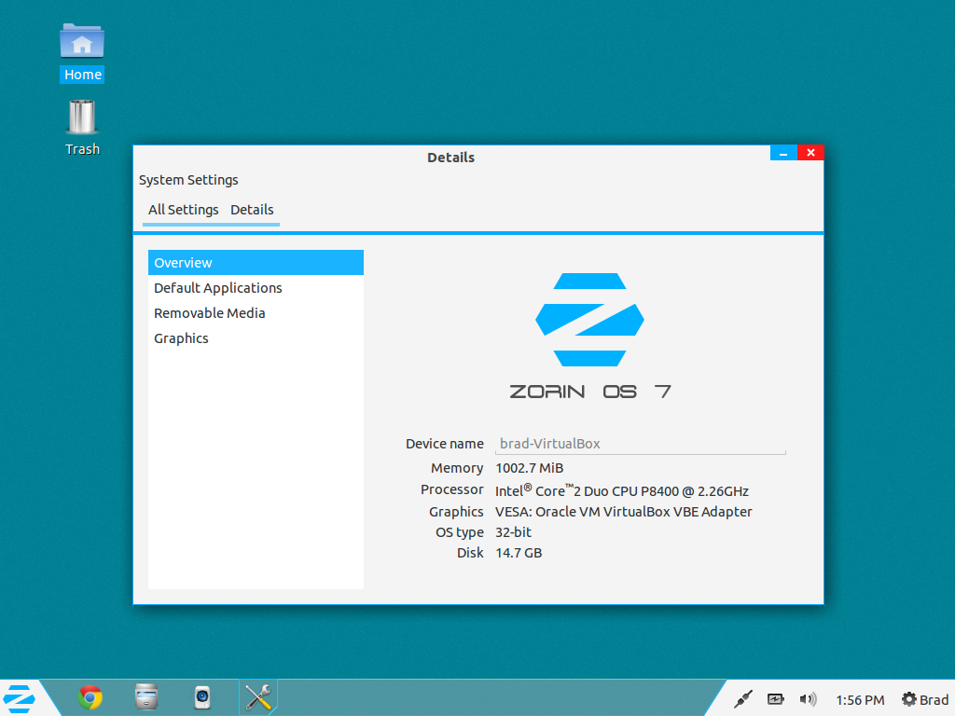Focus the Device name field
Viewport: 955px width, 716px height.
coord(641,444)
